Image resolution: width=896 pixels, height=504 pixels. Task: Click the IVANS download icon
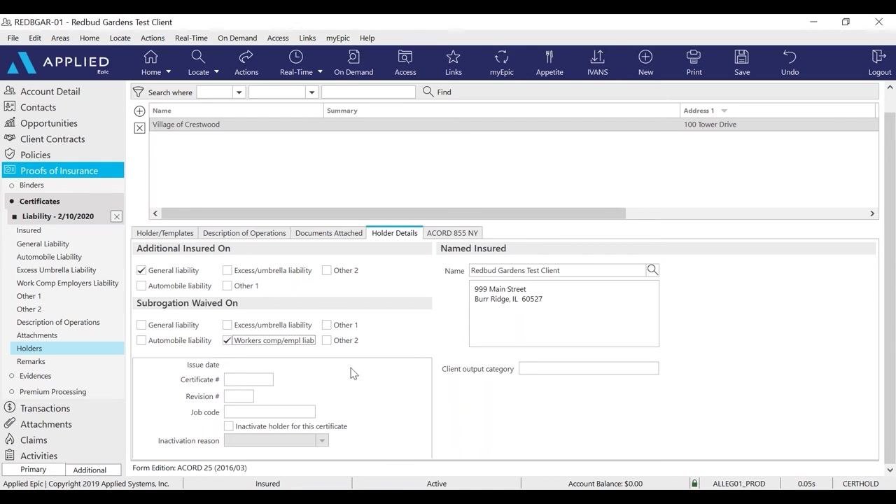597,57
